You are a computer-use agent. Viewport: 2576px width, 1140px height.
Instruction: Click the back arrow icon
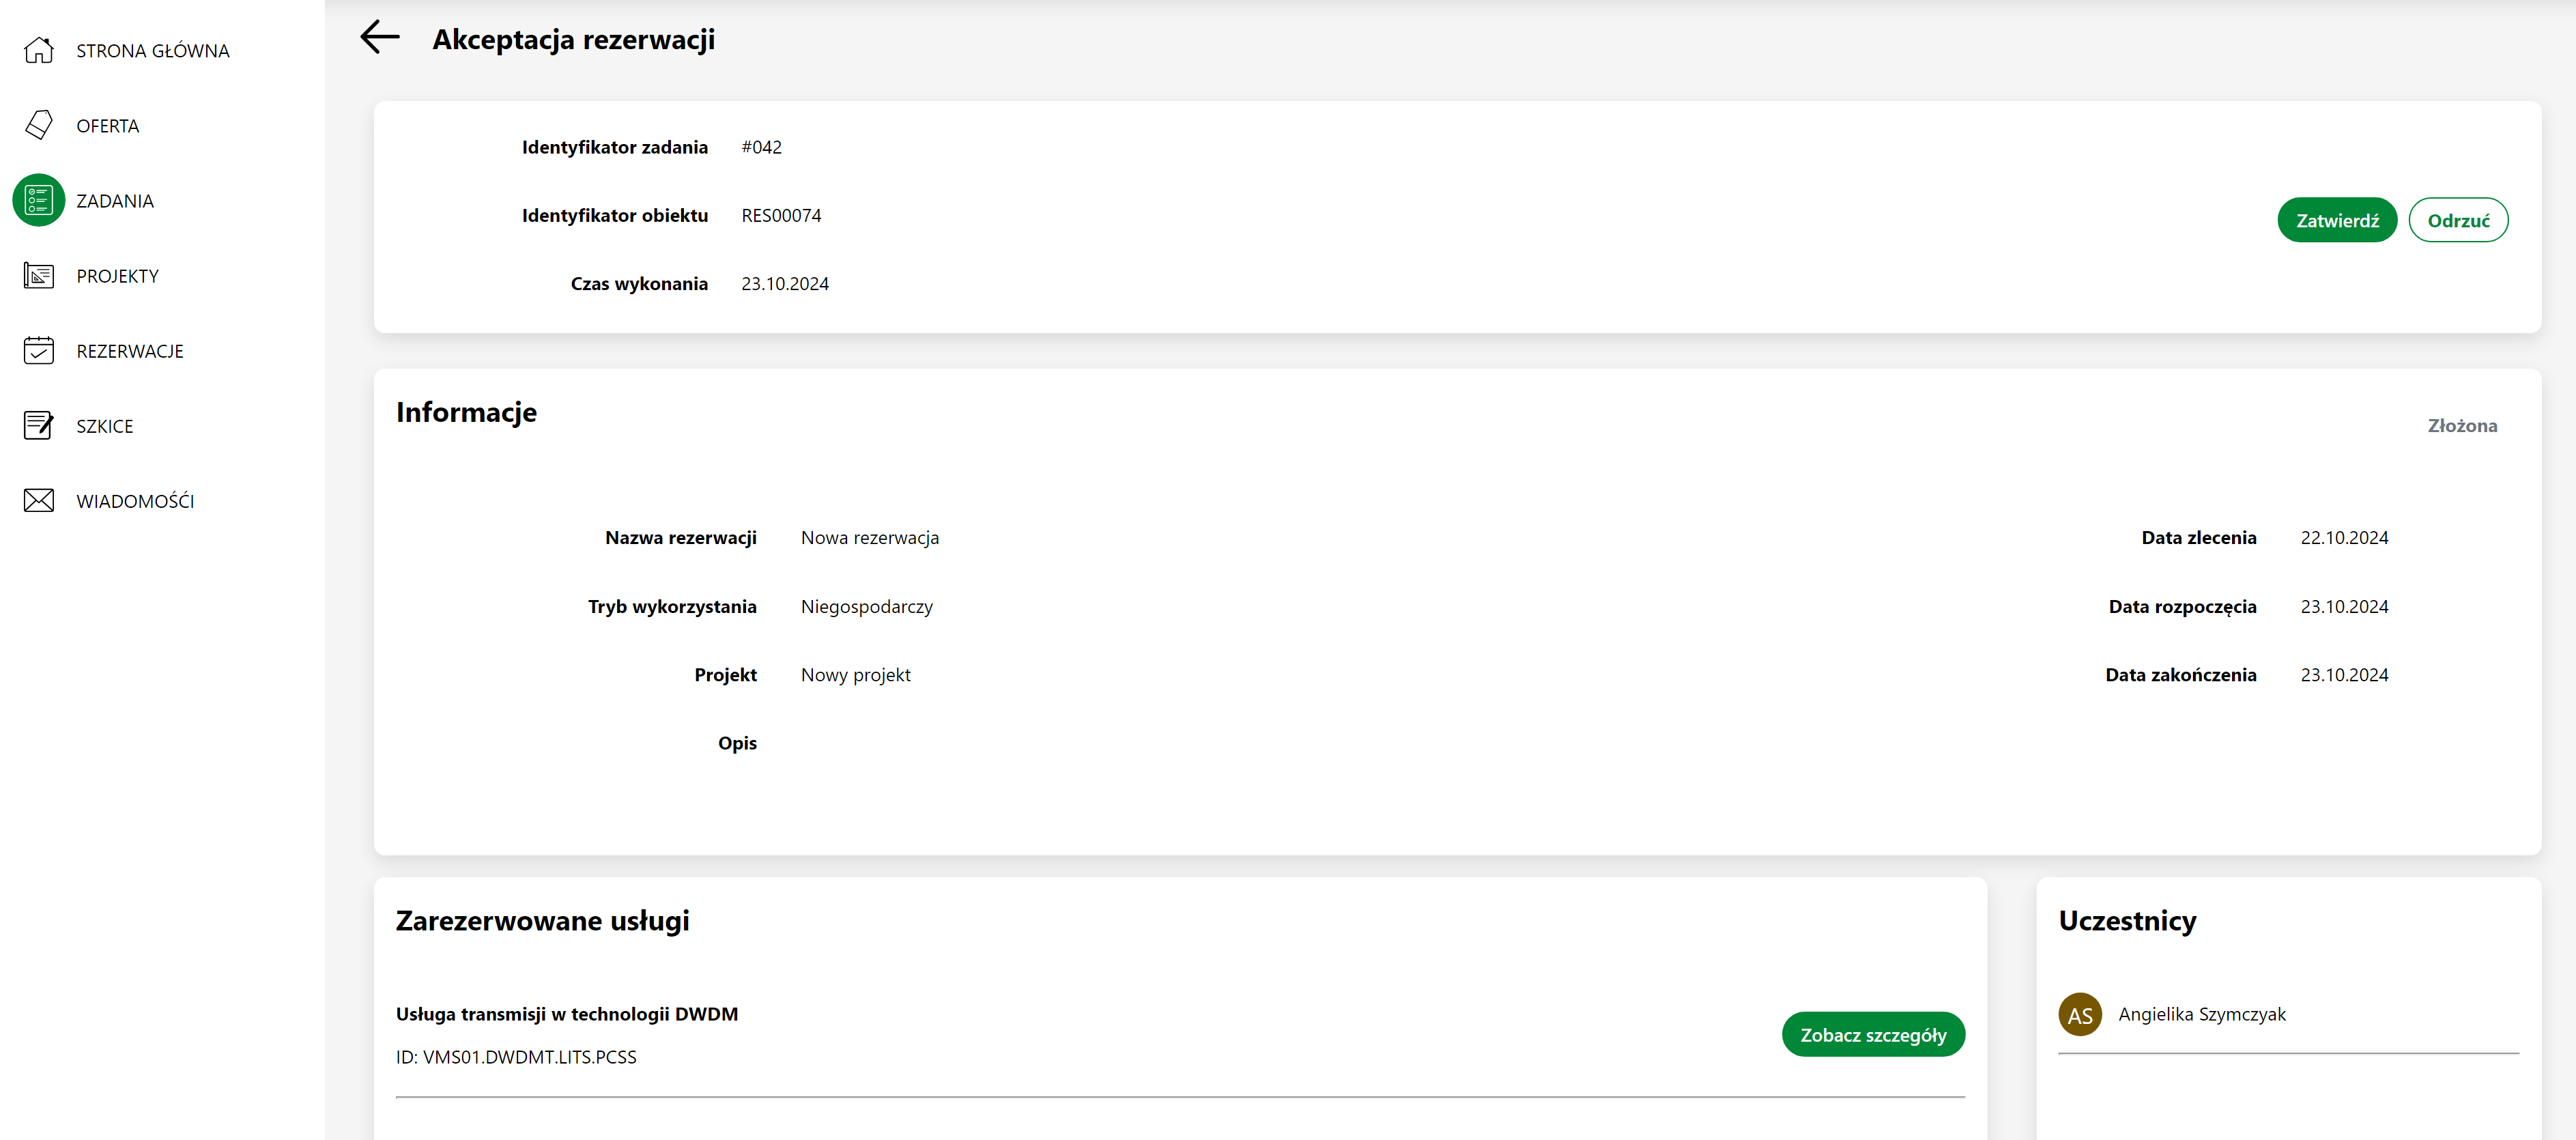pyautogui.click(x=380, y=37)
